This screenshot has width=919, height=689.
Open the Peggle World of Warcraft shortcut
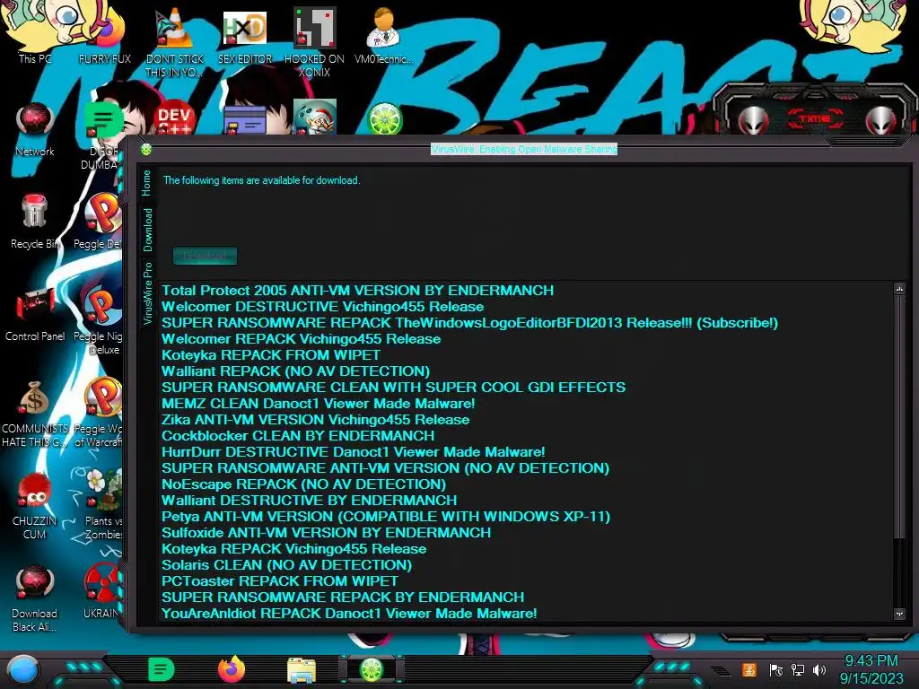click(x=100, y=413)
